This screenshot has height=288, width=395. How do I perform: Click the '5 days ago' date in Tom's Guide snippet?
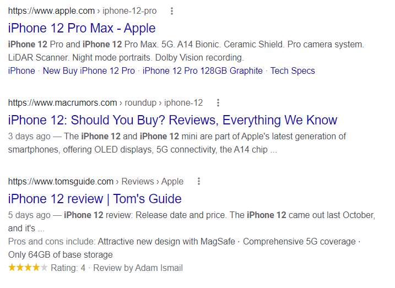(x=28, y=215)
